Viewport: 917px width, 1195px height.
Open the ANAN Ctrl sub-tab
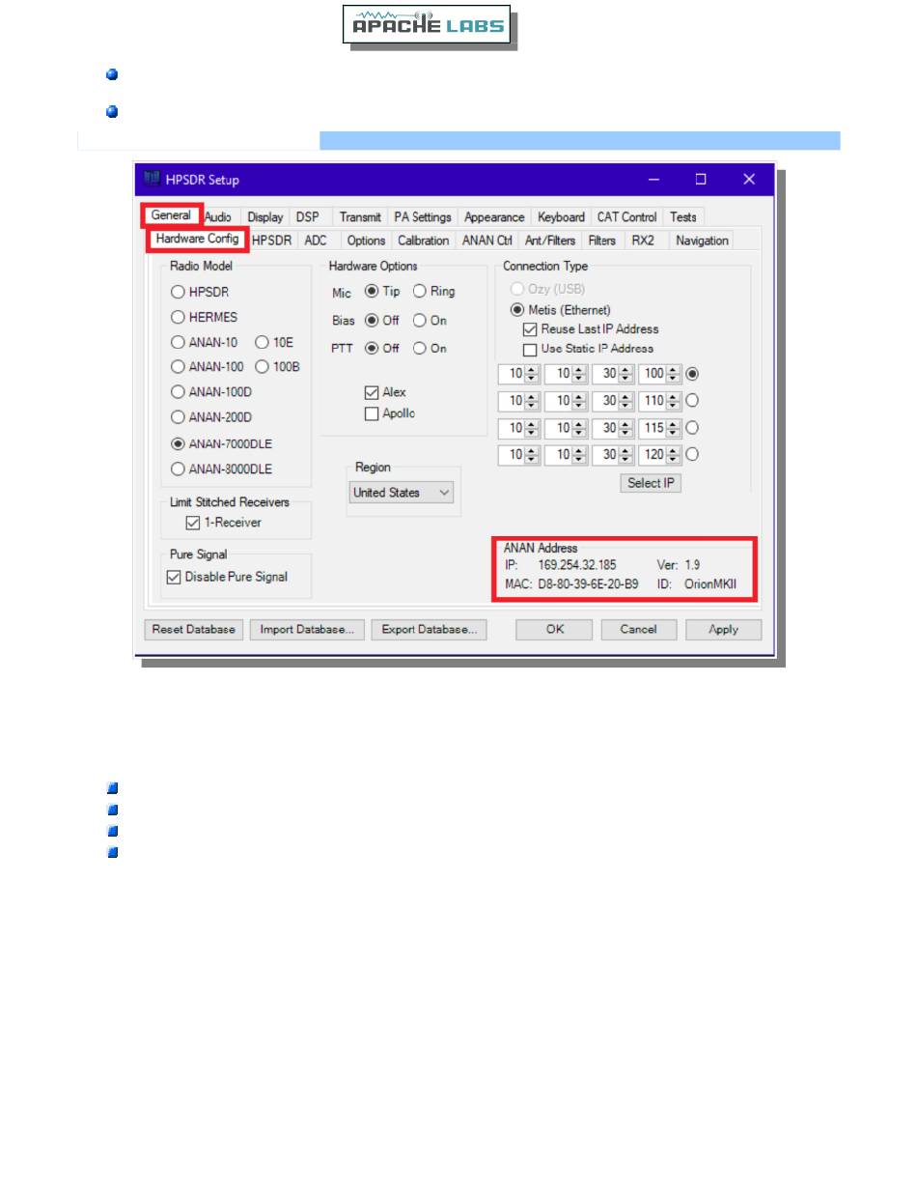tap(486, 241)
